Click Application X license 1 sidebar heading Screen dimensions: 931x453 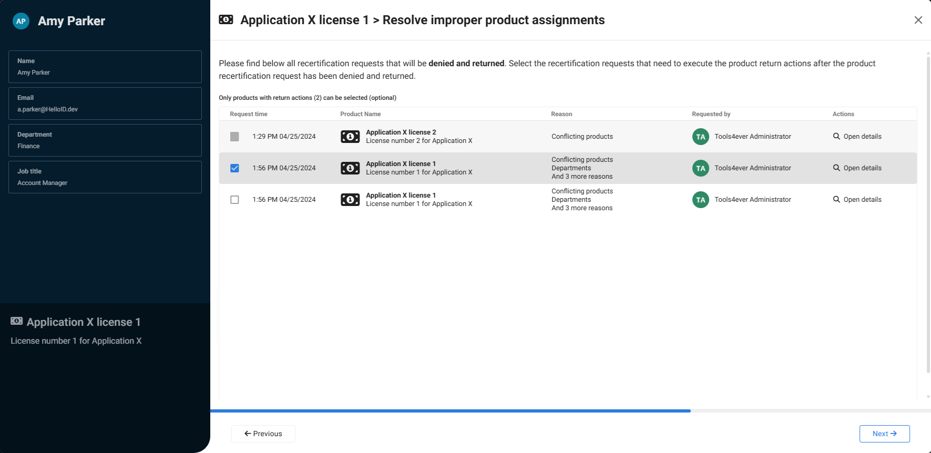84,322
